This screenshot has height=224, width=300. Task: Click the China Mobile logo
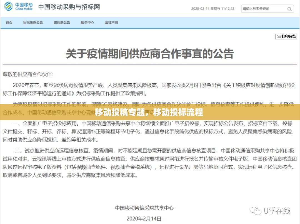[x=18, y=6]
